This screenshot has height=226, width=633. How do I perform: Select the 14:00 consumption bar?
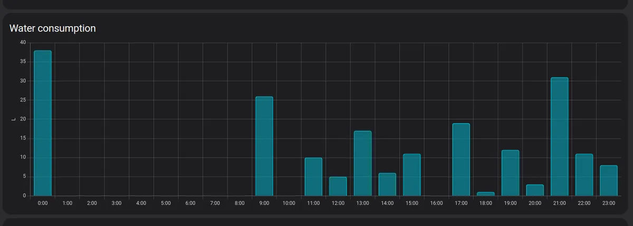[387, 184]
